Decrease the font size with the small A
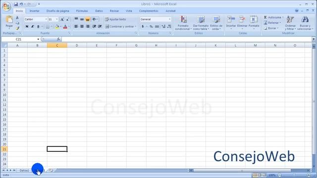 click(x=68, y=19)
